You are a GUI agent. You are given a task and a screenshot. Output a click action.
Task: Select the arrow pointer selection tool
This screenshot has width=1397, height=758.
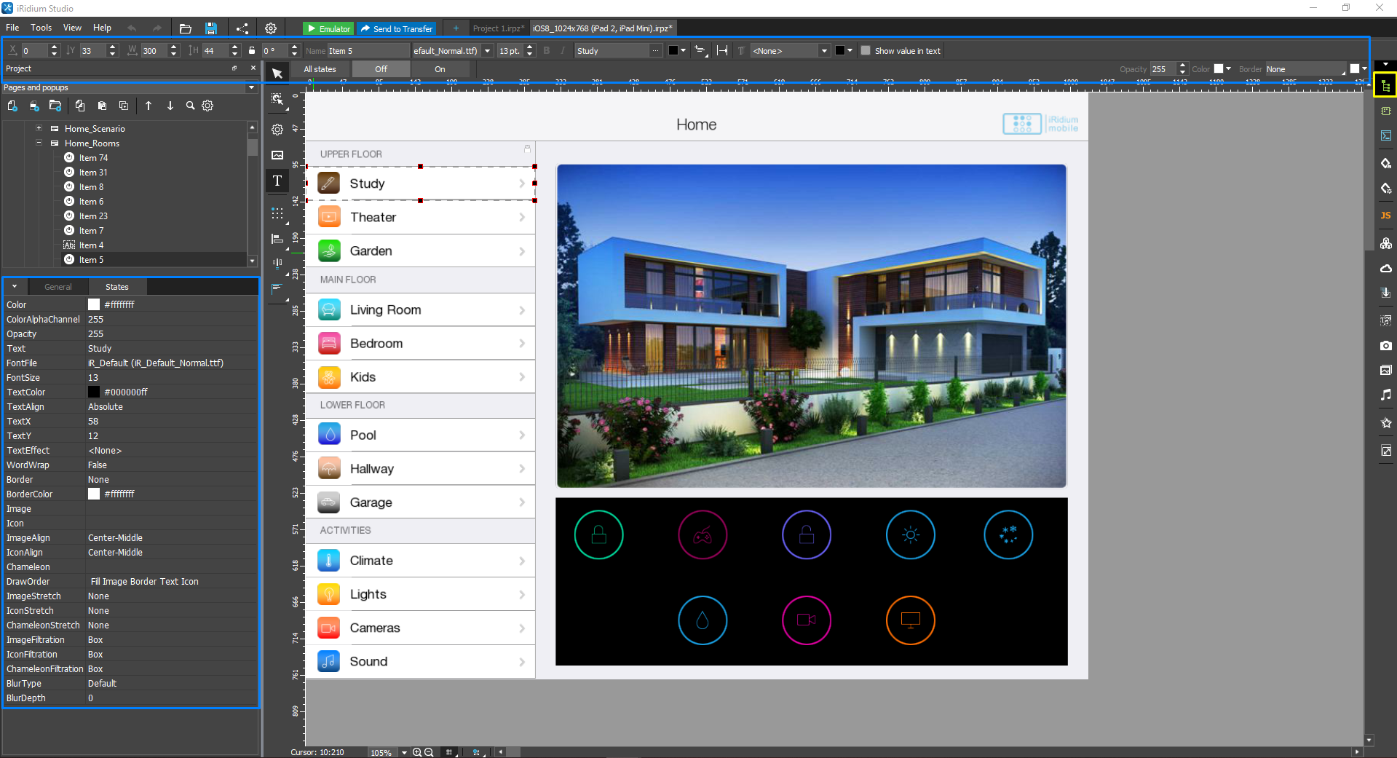pos(277,73)
